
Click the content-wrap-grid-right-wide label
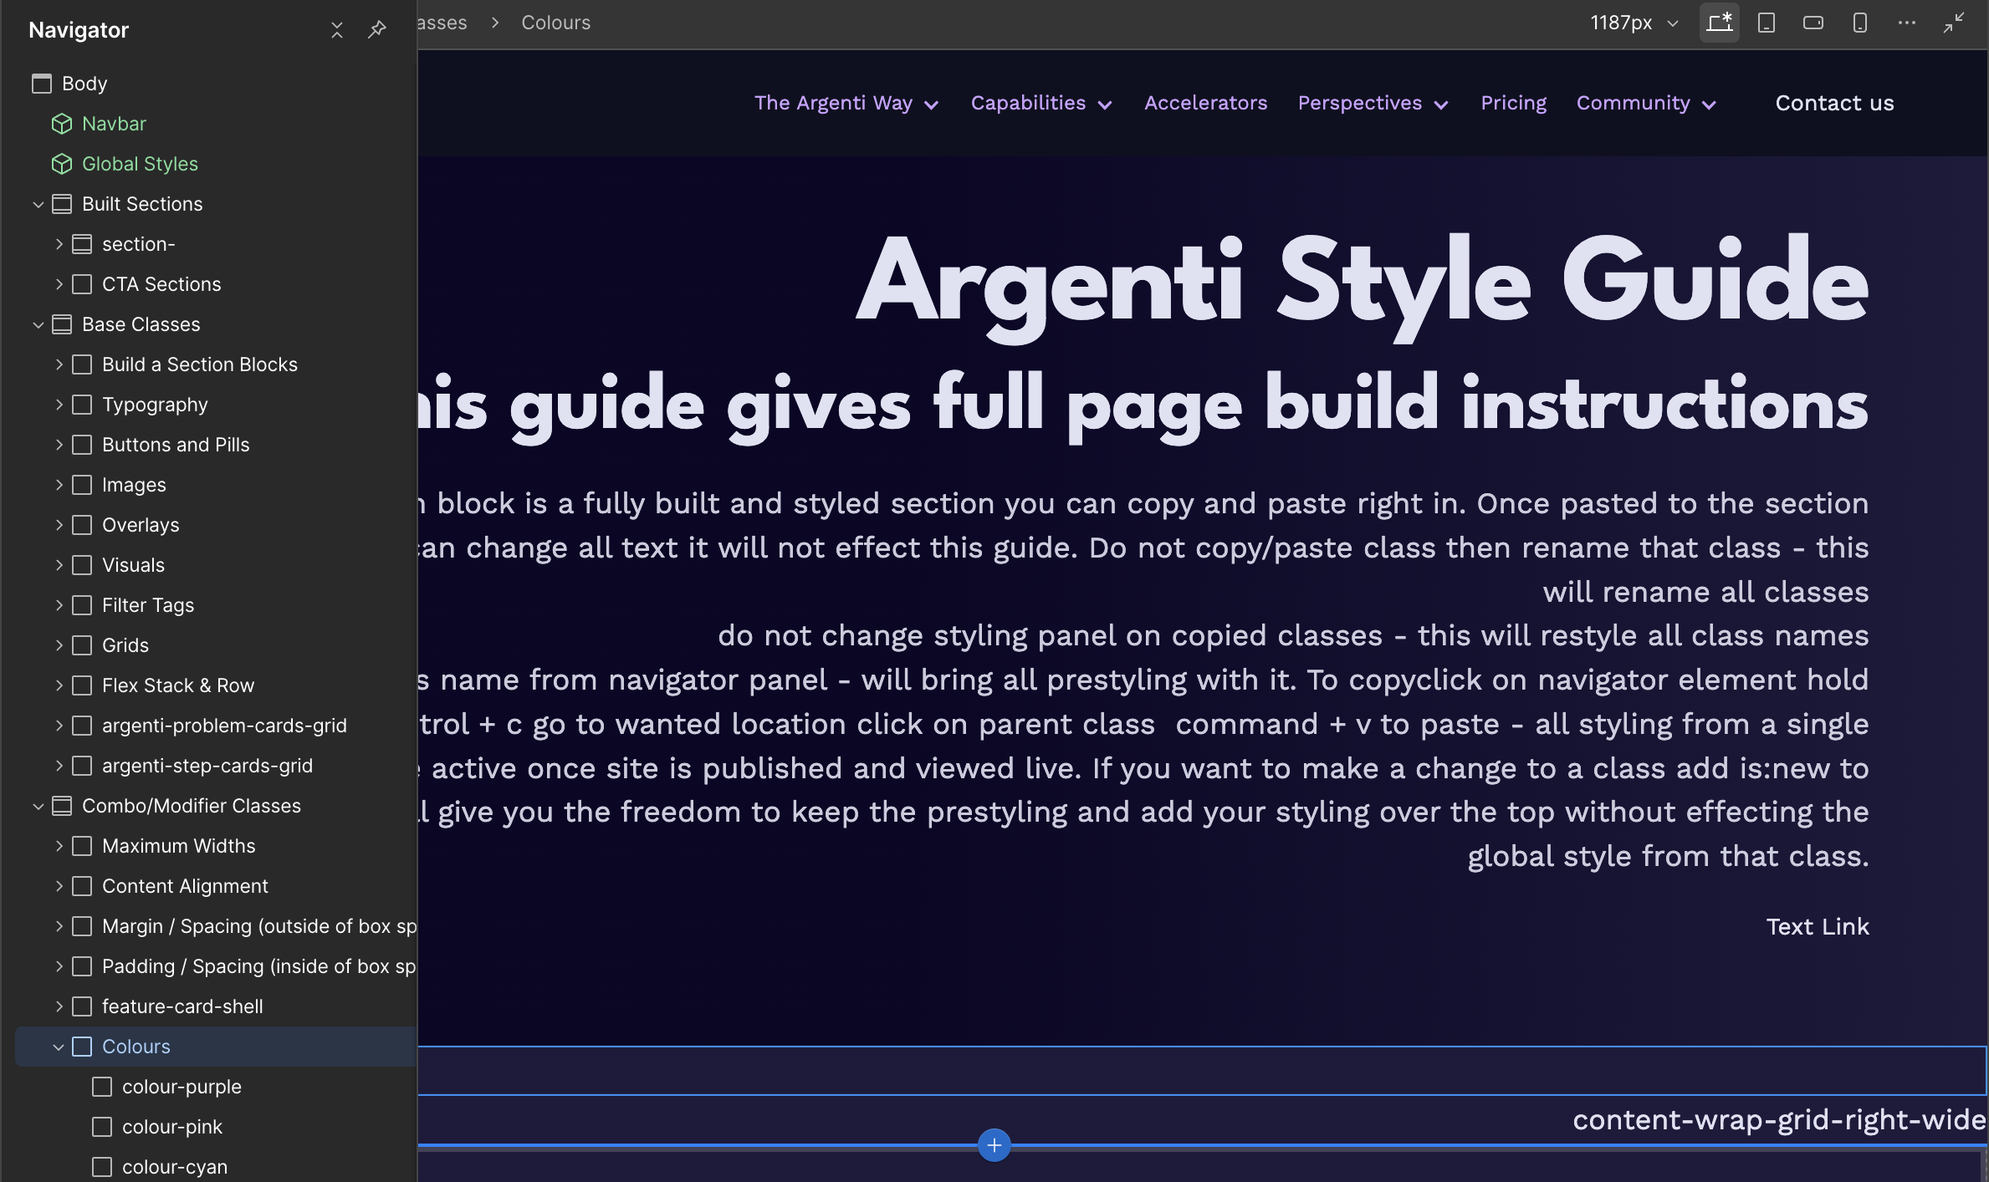[1779, 1119]
